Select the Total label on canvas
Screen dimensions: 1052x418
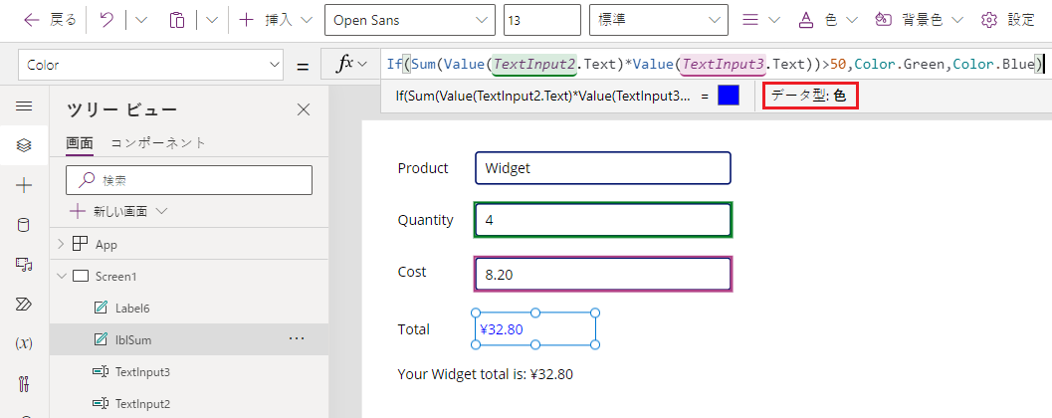413,329
